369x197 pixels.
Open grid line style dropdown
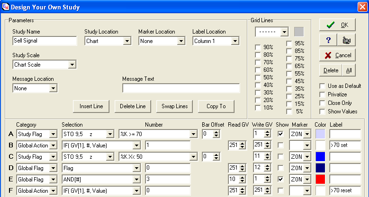(x=284, y=32)
